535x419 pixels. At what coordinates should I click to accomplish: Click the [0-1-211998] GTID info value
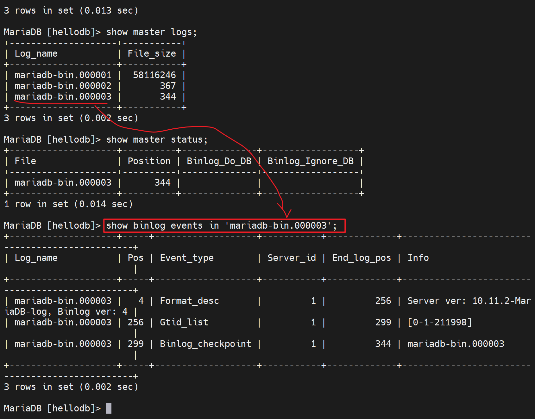click(439, 323)
